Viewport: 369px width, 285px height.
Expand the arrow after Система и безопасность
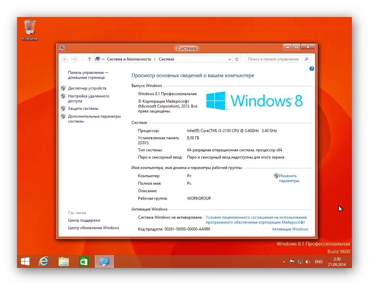155,59
